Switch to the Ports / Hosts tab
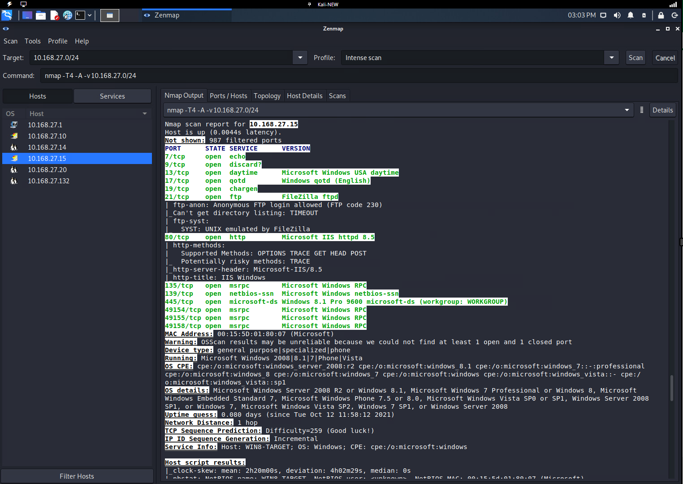 229,96
